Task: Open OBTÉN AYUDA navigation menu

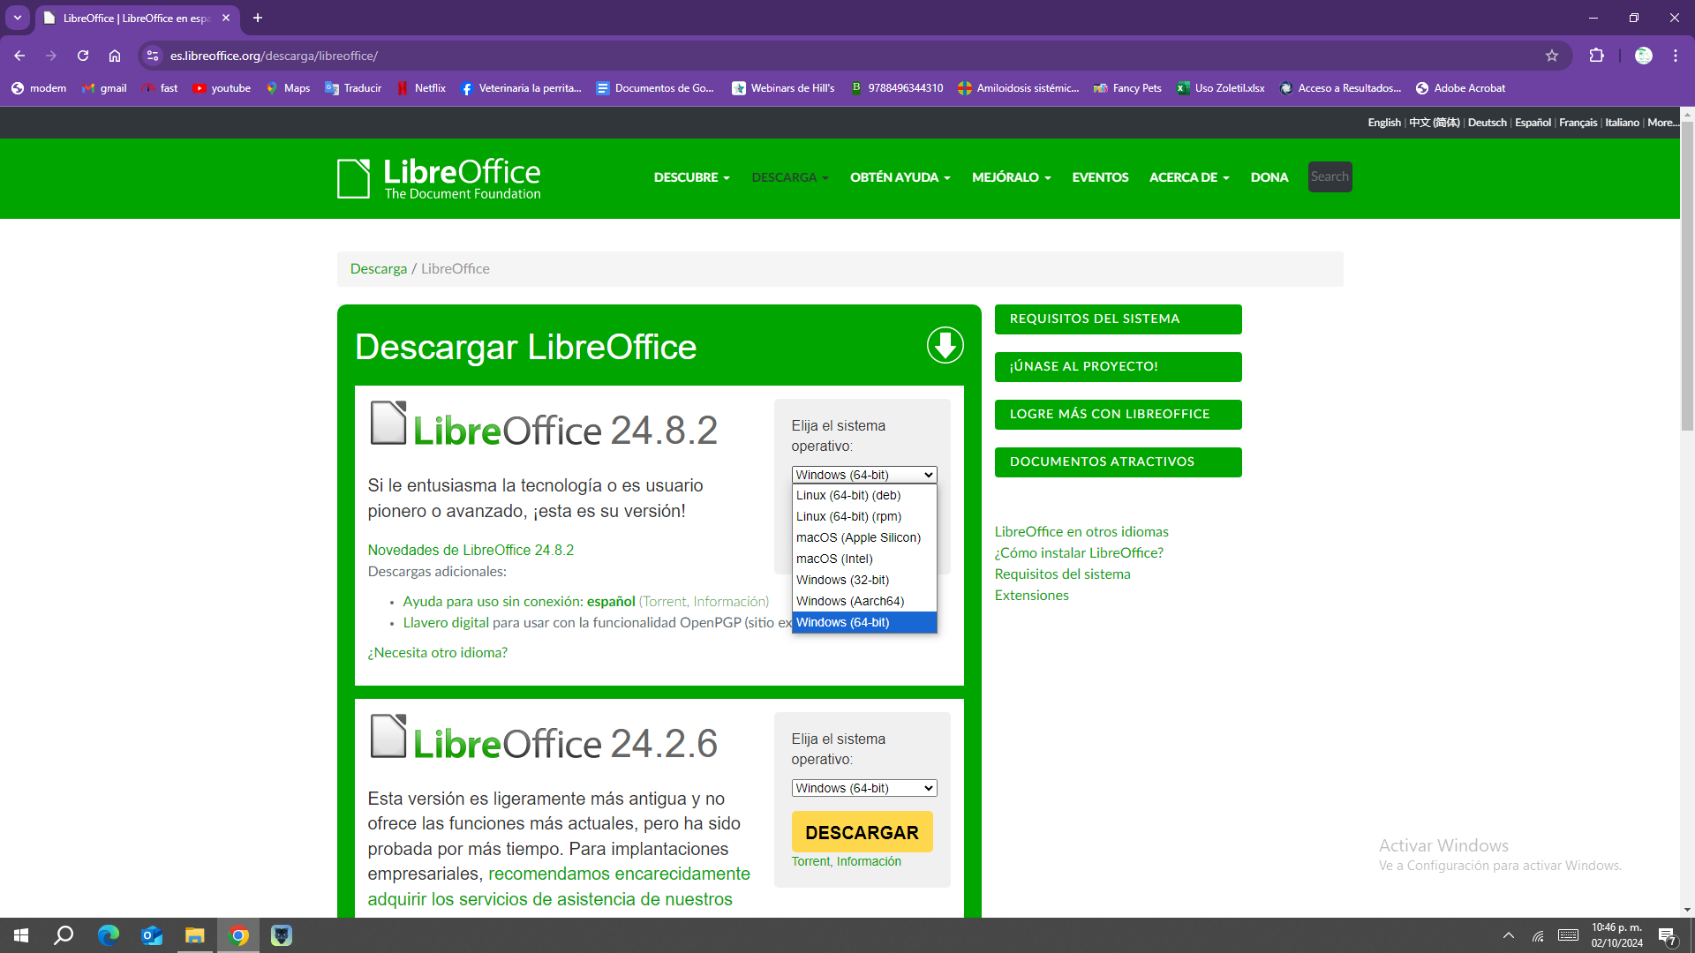Action: (x=900, y=177)
